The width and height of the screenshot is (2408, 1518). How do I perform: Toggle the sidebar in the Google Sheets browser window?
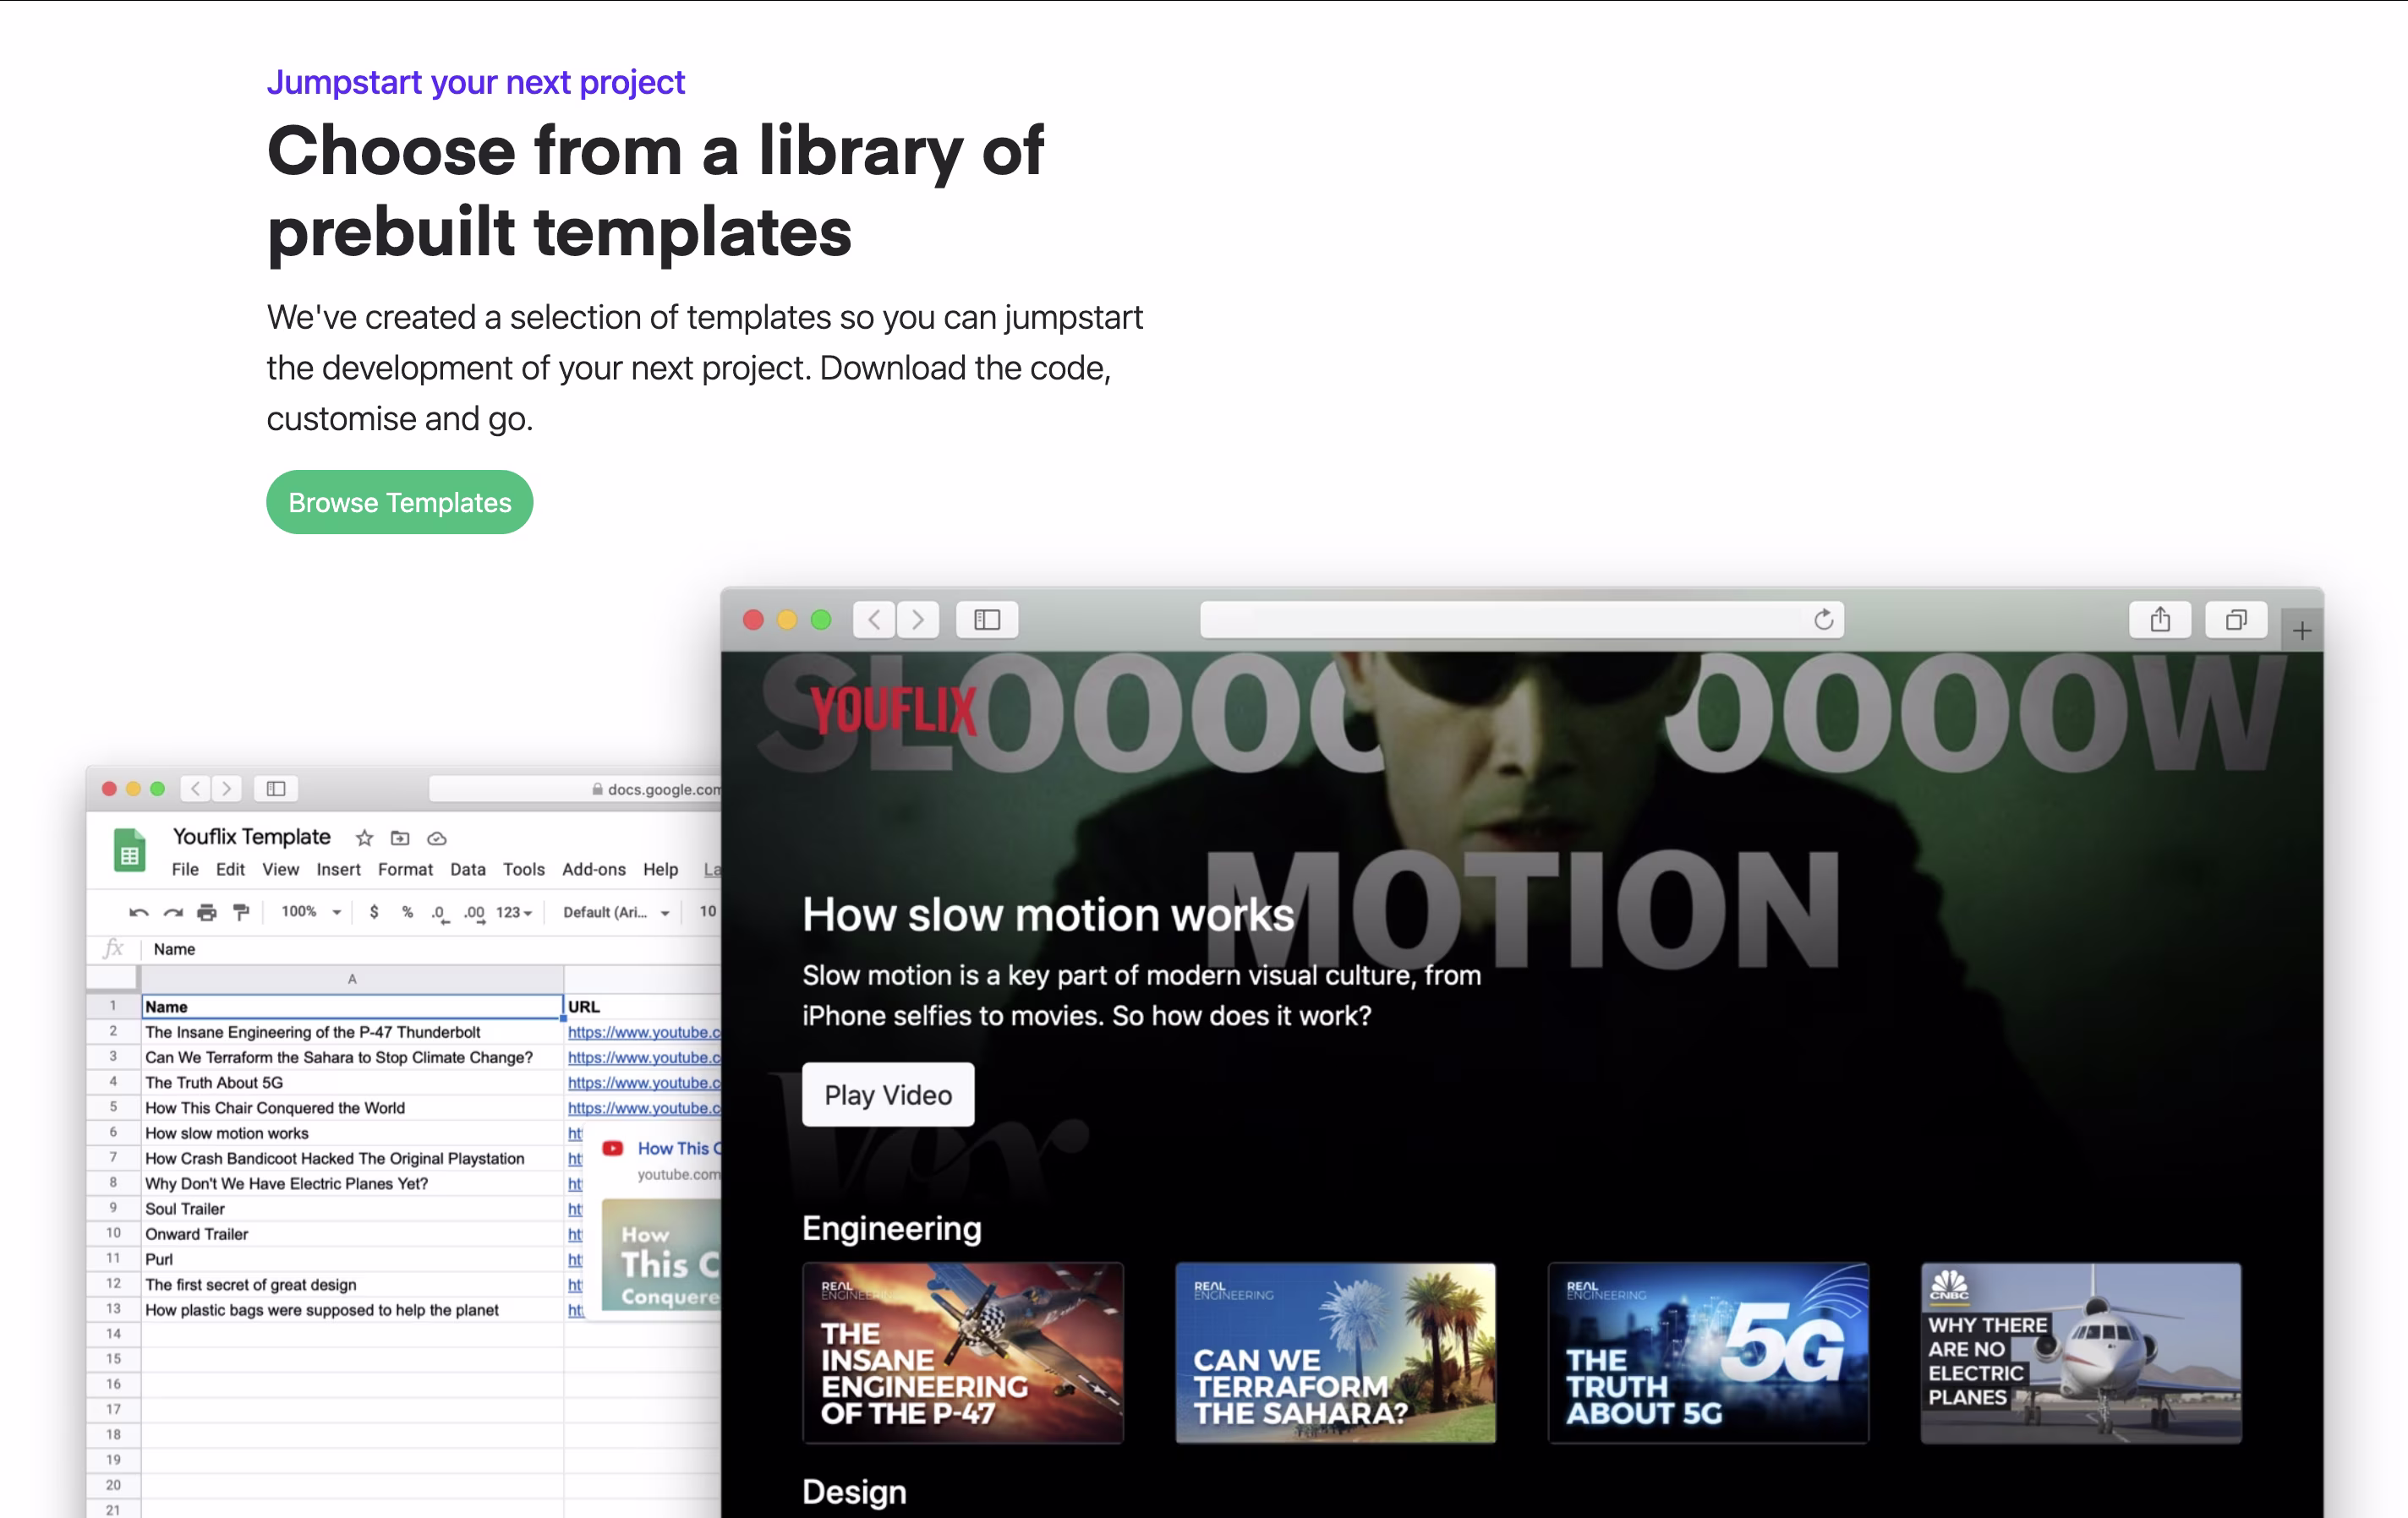[276, 789]
